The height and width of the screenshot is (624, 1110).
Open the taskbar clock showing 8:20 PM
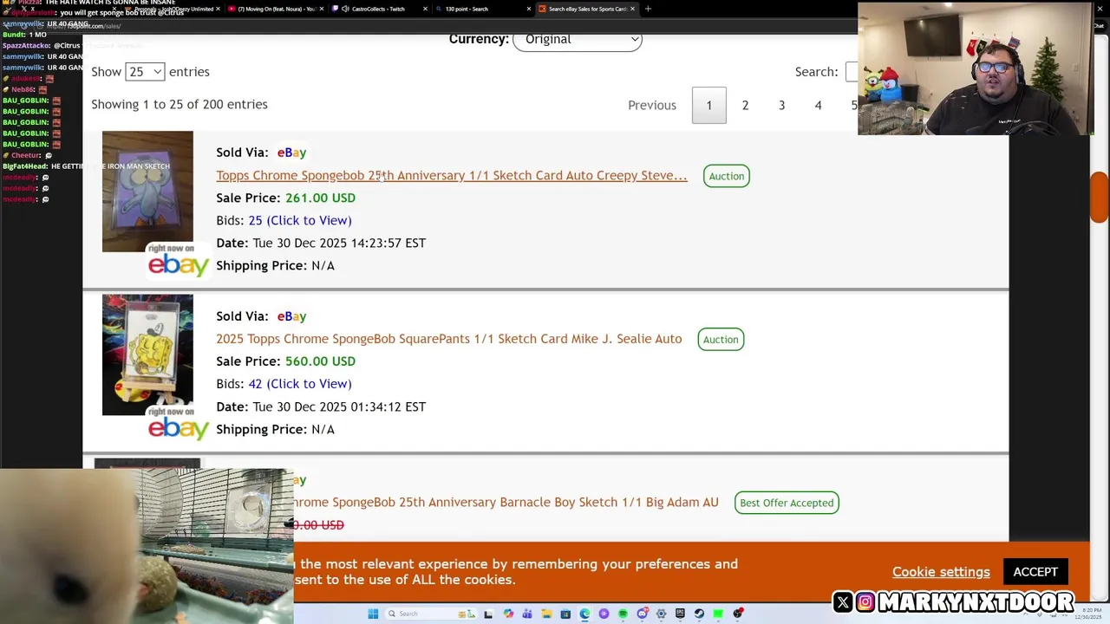click(1090, 614)
